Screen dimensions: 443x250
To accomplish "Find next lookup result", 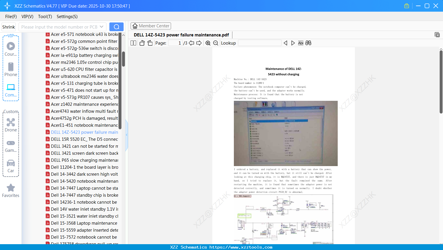I will pos(293,43).
